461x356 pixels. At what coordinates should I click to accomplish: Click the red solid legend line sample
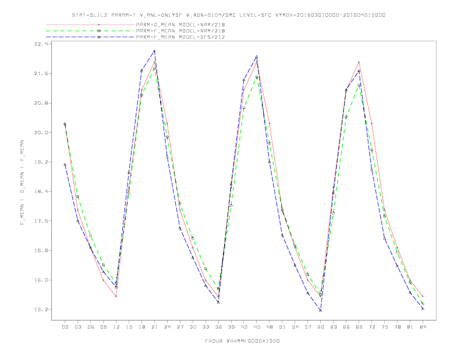tap(90, 24)
